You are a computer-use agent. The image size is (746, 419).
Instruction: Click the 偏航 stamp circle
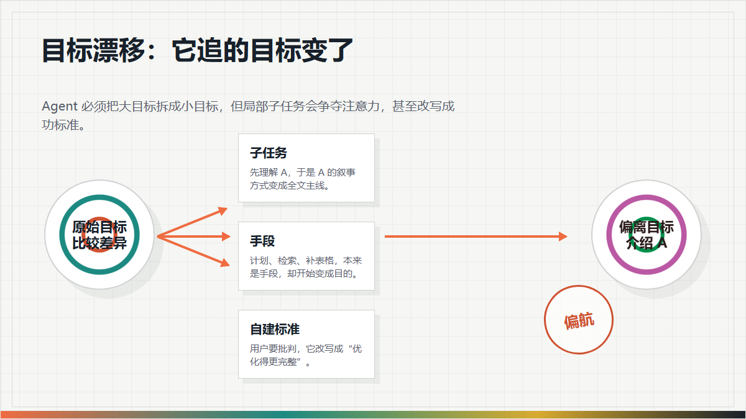(579, 320)
